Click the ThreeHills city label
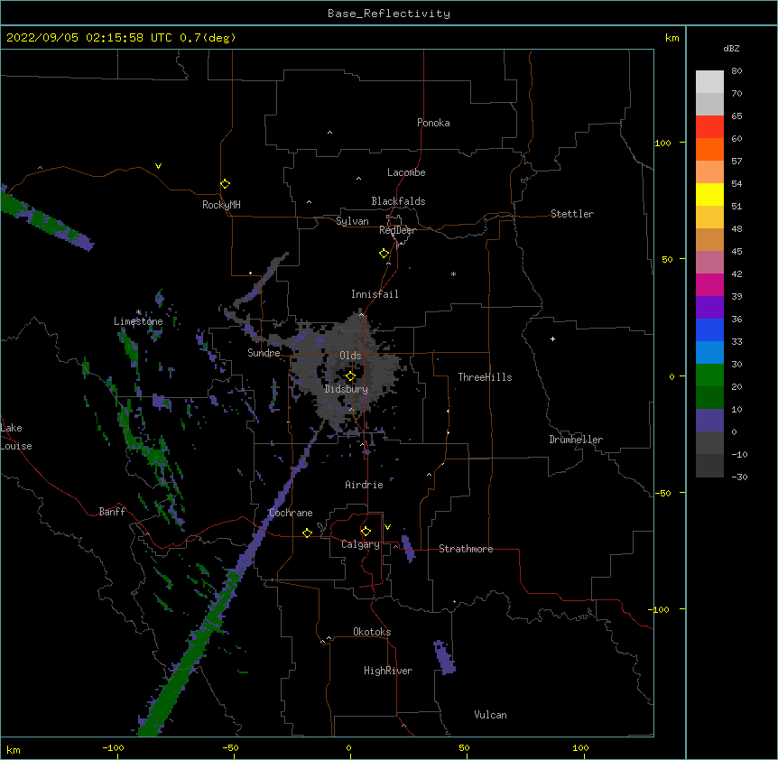Image resolution: width=778 pixels, height=760 pixels. click(x=485, y=377)
